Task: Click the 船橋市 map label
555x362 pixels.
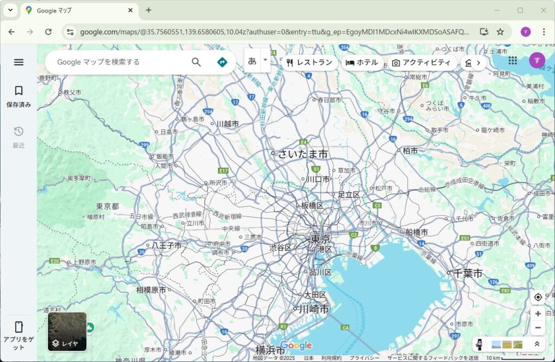Action: [x=417, y=232]
